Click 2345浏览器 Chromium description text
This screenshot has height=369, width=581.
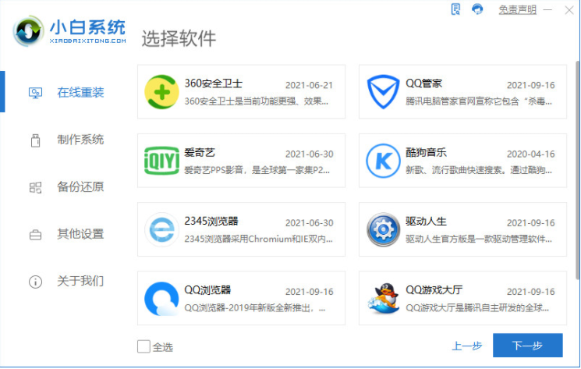click(x=258, y=239)
